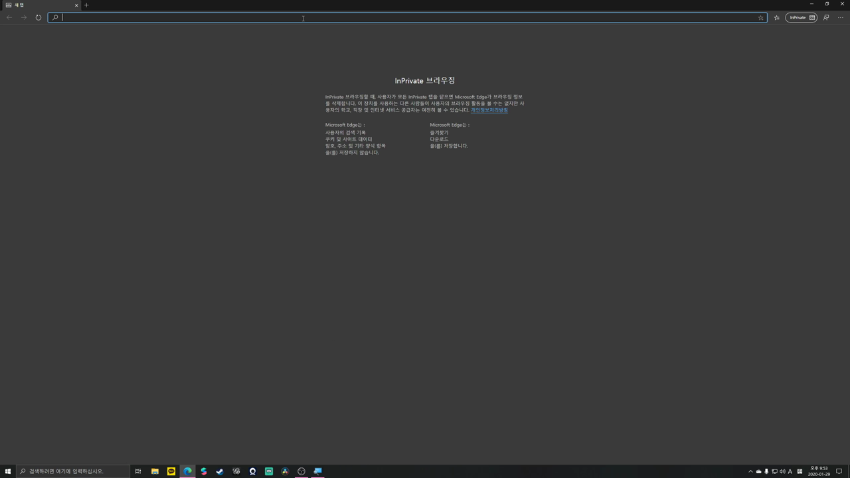This screenshot has height=478, width=850.
Task: Click the text 즐겨찾기
Action: [x=439, y=133]
